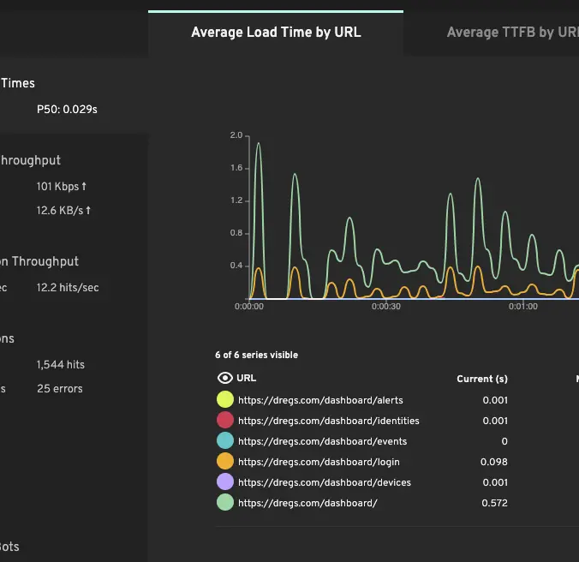Click the 12.2 hits/sec value
This screenshot has width=579, height=562.
tap(68, 288)
